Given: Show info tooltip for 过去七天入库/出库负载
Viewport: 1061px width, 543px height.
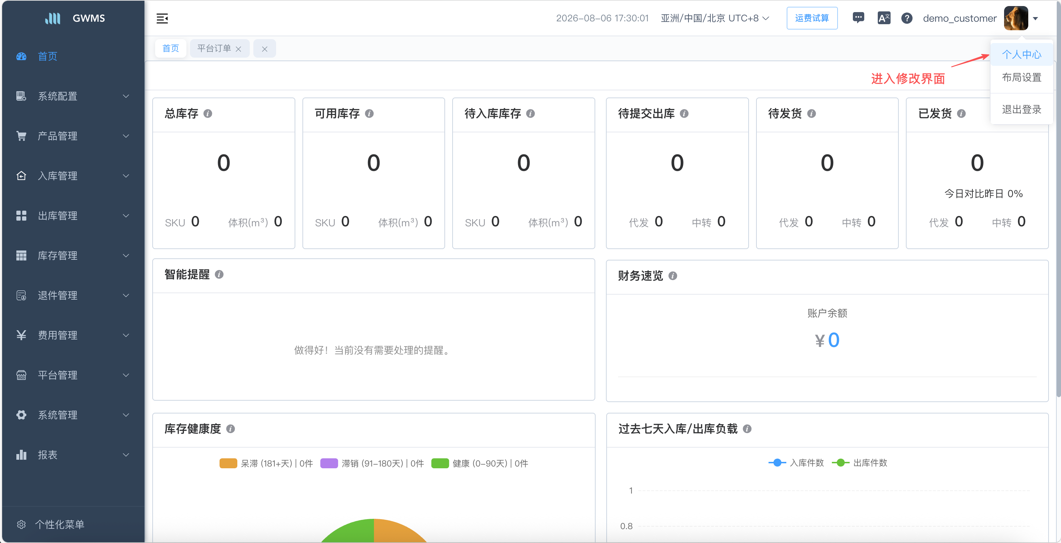Looking at the screenshot, I should [747, 429].
